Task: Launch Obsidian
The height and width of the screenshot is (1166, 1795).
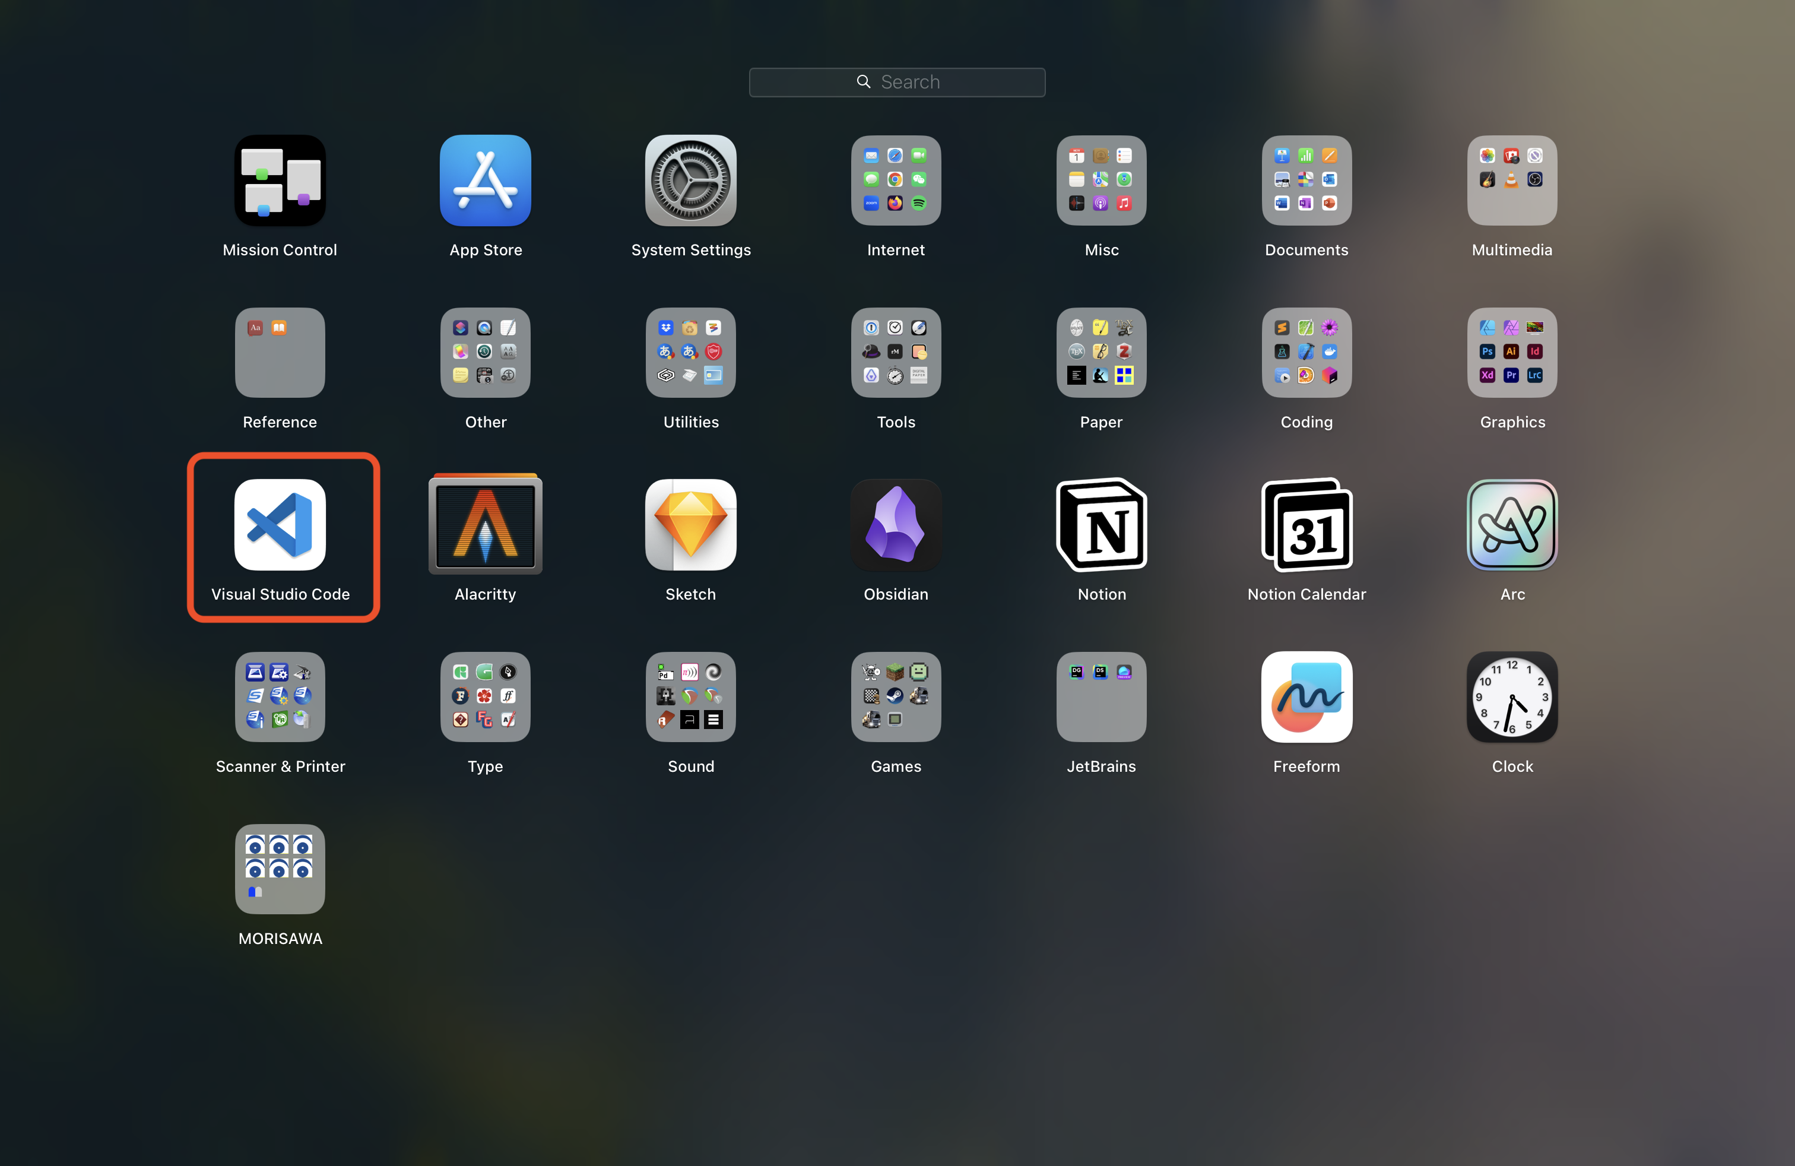Action: (x=896, y=525)
